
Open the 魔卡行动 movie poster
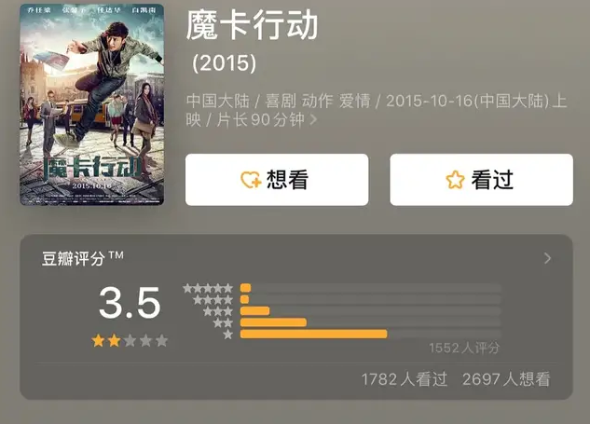coord(91,103)
